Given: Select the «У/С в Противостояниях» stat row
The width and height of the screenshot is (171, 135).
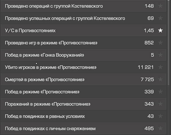Looking at the screenshot, I should click(x=83, y=30).
